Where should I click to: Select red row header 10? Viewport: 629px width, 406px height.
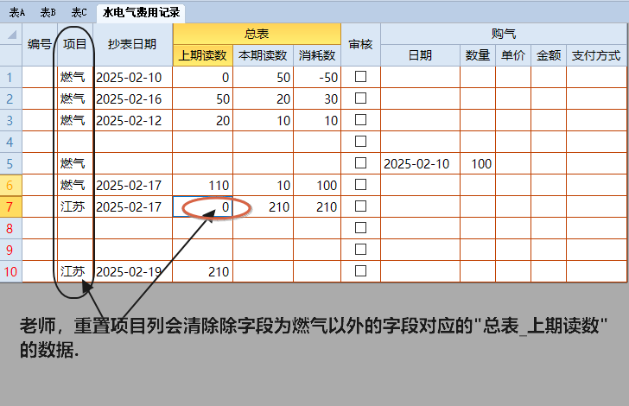coord(11,271)
